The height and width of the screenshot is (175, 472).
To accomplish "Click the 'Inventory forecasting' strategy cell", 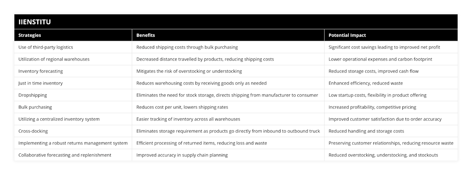I will pos(41,71).
